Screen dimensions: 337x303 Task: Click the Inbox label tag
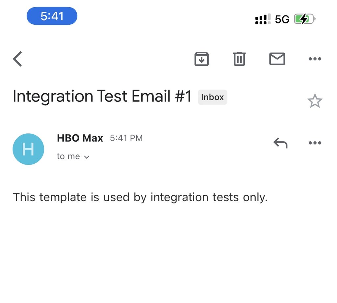212,97
